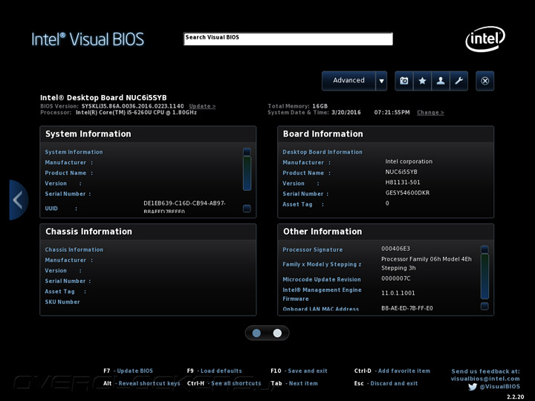Click the Other Information scroll-down arrow
This screenshot has width=535, height=401.
[x=484, y=306]
